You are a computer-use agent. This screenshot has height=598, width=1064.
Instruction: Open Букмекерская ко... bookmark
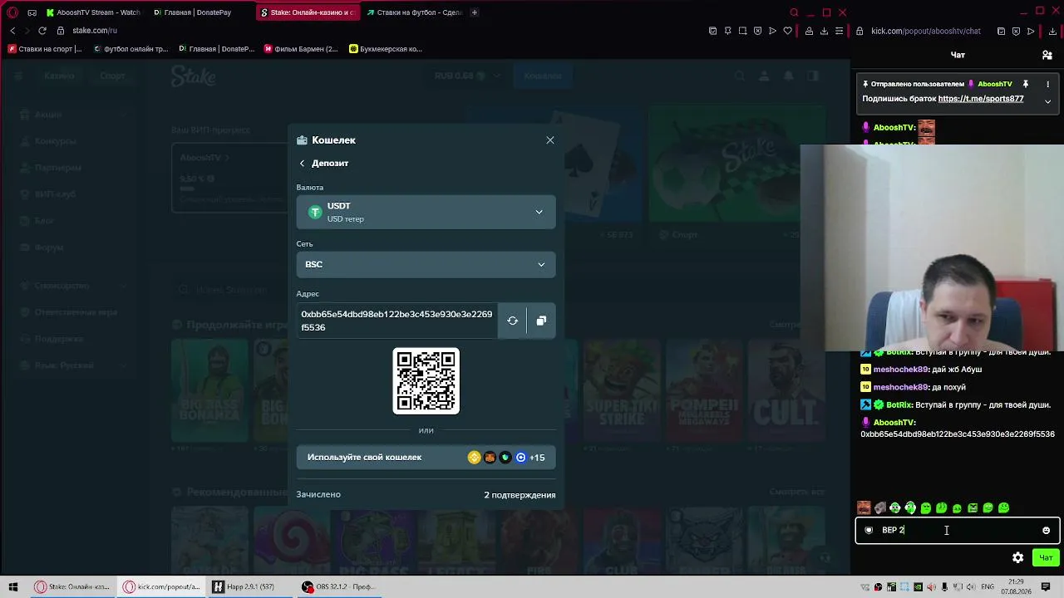(x=386, y=49)
